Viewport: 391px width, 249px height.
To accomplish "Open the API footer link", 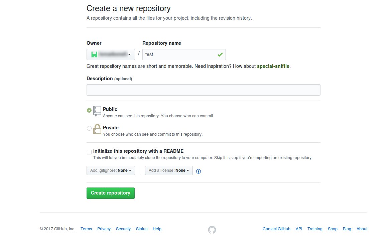I will (x=299, y=229).
